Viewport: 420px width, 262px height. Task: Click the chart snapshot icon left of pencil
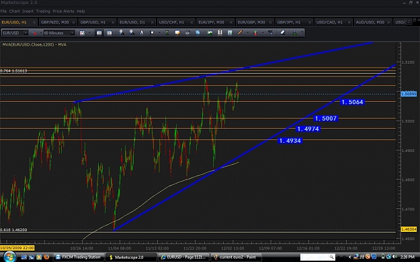[x=230, y=33]
